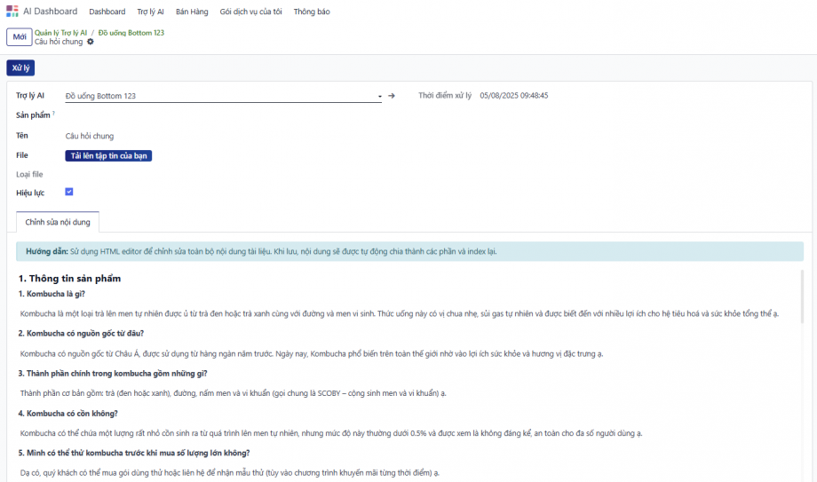
Task: Click the Mới button
Action: pos(18,36)
